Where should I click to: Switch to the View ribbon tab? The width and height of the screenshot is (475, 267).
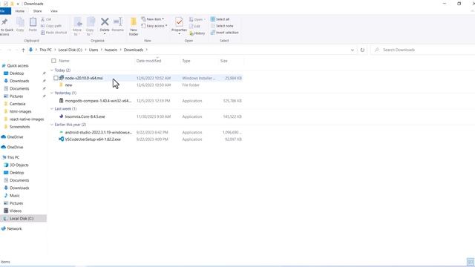click(x=54, y=11)
